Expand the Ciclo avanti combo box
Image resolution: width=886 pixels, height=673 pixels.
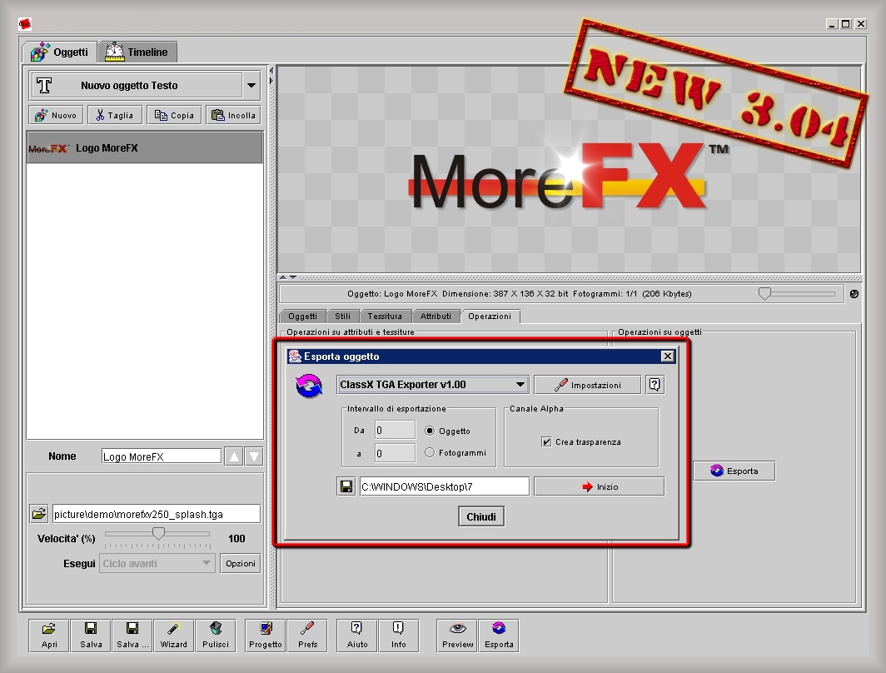[207, 564]
